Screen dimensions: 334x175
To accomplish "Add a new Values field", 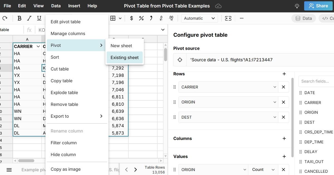I will [284, 156].
